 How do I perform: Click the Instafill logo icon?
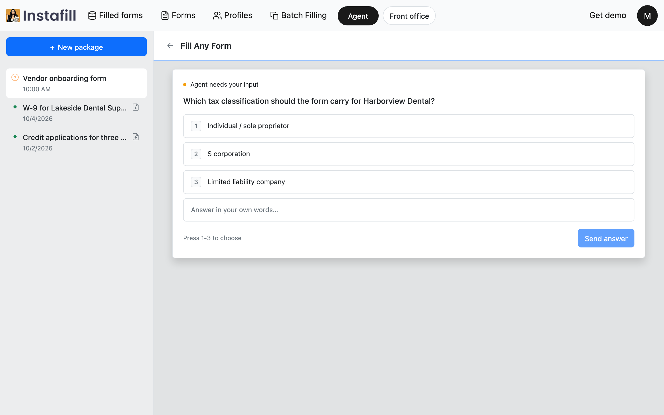(x=13, y=15)
